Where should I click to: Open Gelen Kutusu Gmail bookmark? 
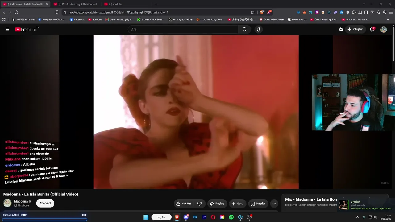click(x=119, y=19)
